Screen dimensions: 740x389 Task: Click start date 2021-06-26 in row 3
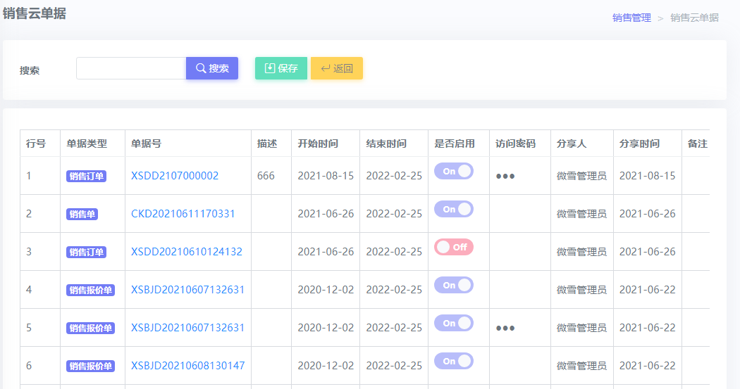(326, 252)
